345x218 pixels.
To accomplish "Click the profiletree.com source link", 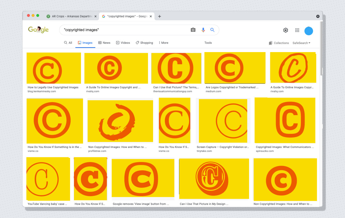I will pyautogui.click(x=97, y=151).
